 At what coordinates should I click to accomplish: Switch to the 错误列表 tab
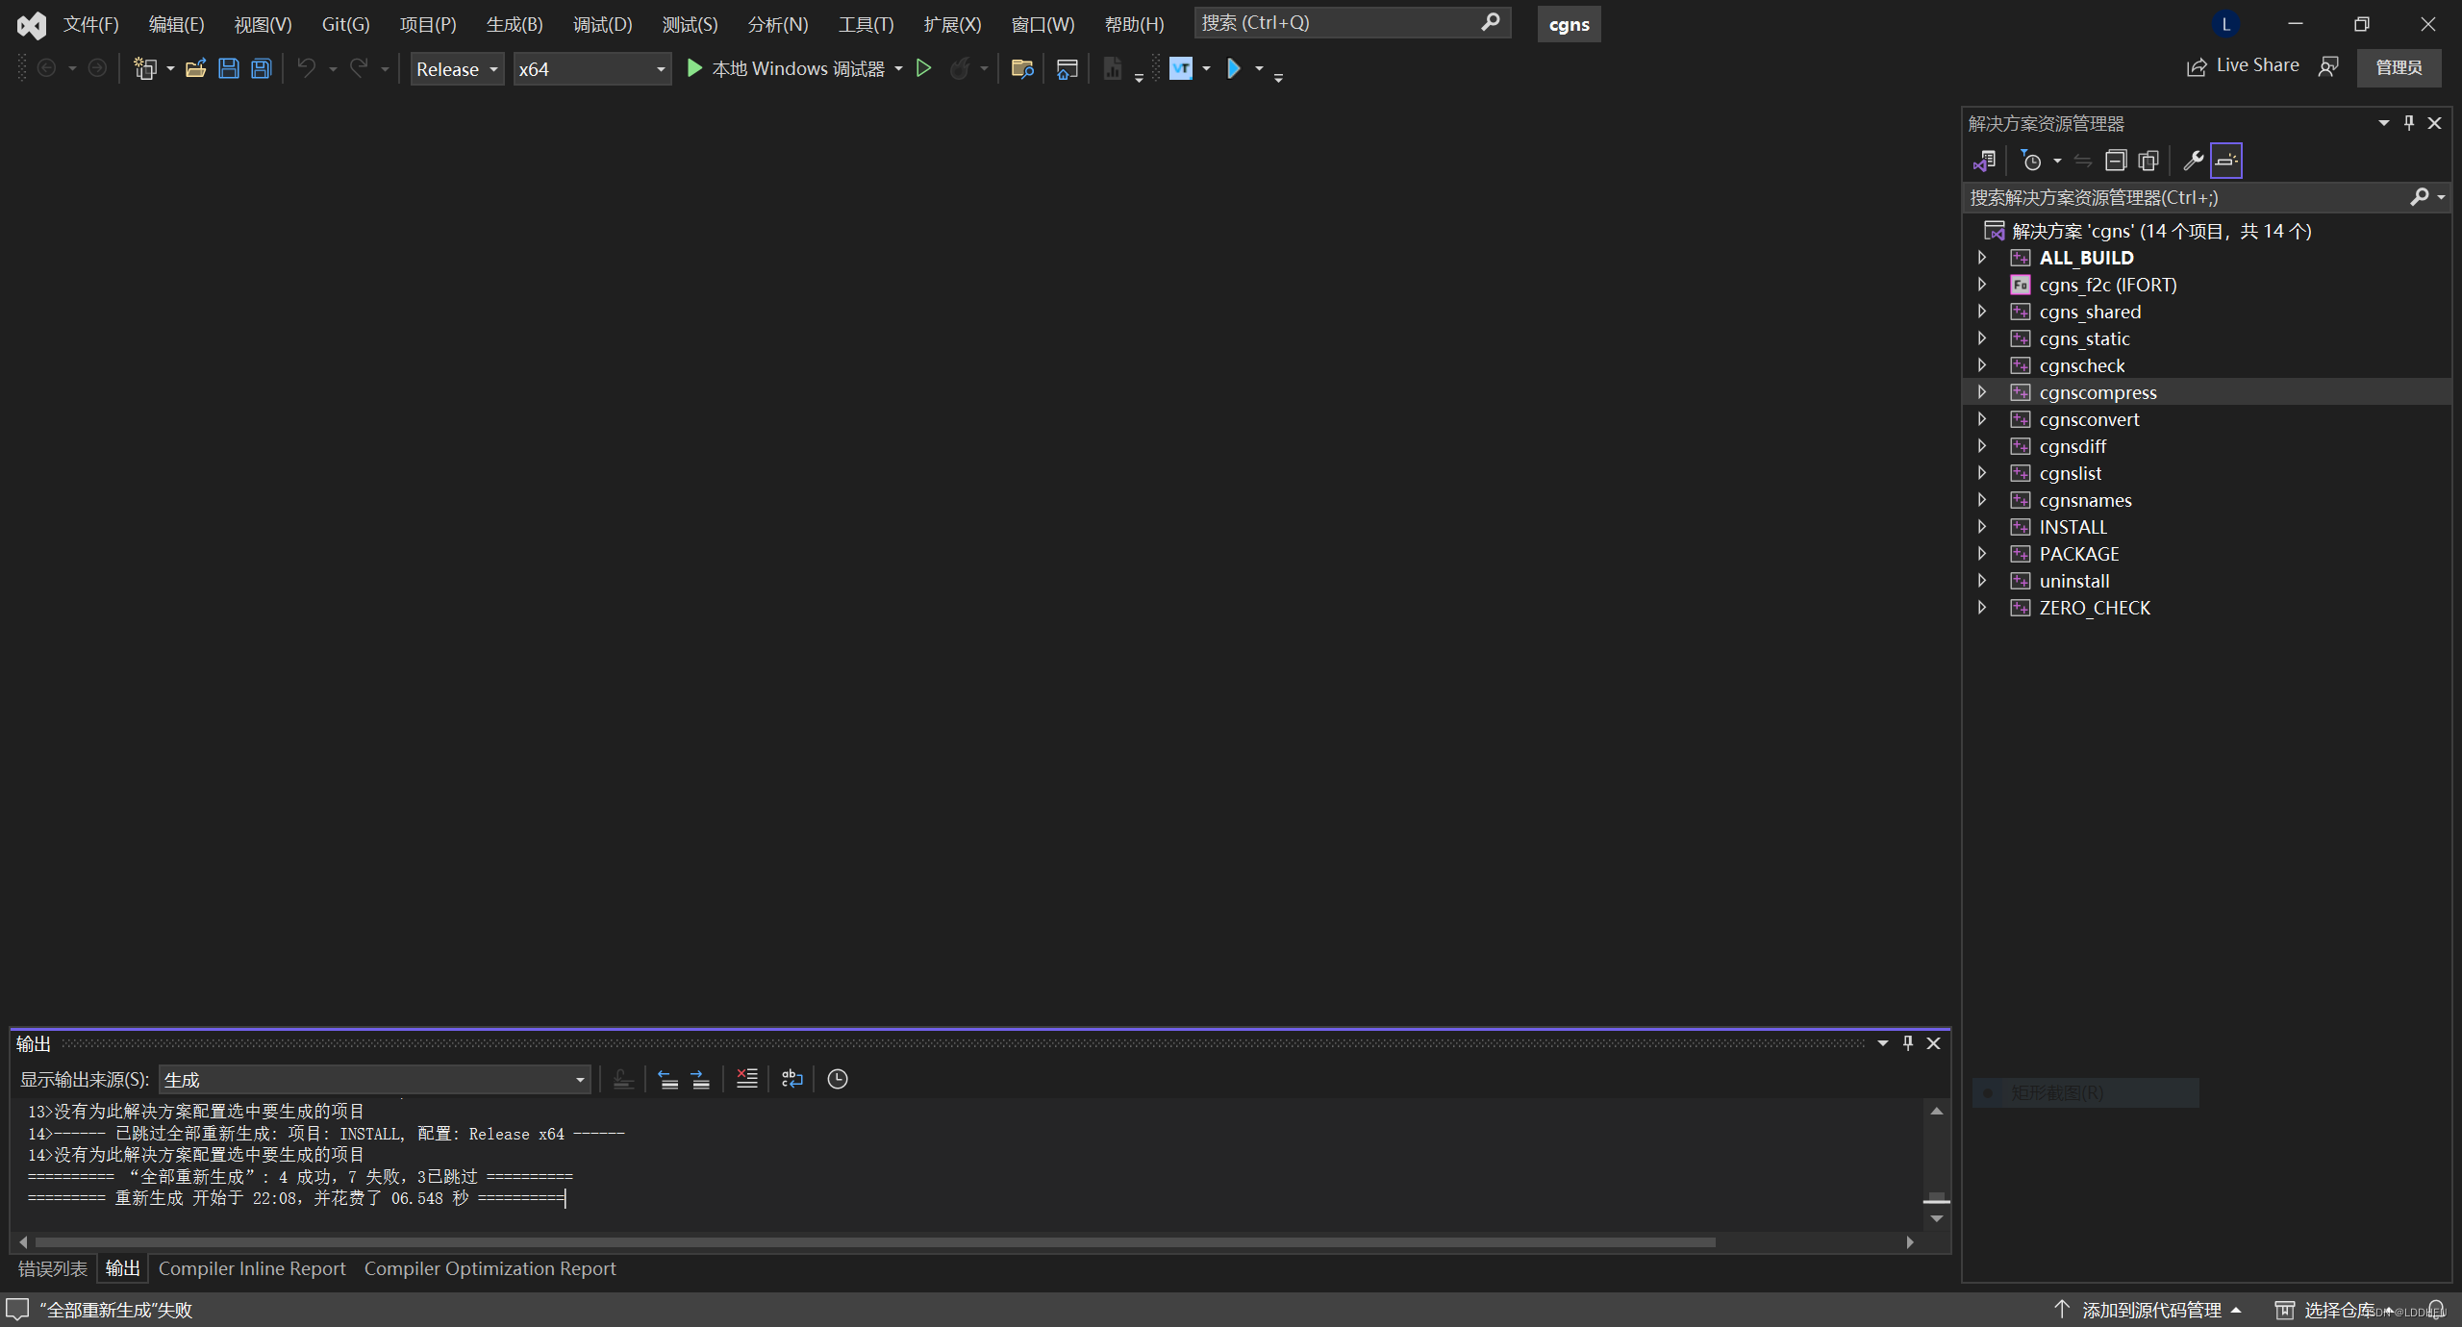pyautogui.click(x=53, y=1268)
